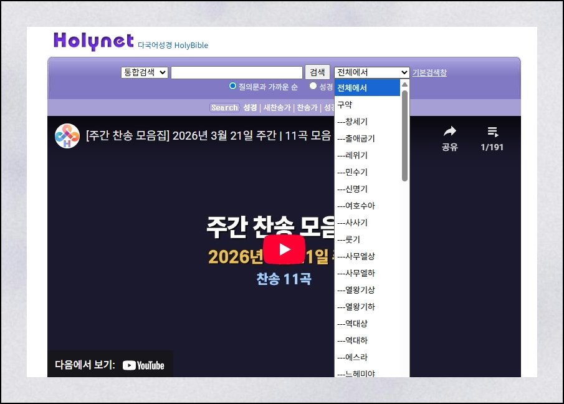Open the playlist 1/191 icon
This screenshot has width=564, height=404.
pyautogui.click(x=492, y=132)
